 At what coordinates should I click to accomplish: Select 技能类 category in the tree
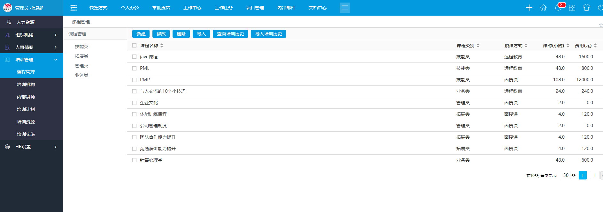pos(81,47)
